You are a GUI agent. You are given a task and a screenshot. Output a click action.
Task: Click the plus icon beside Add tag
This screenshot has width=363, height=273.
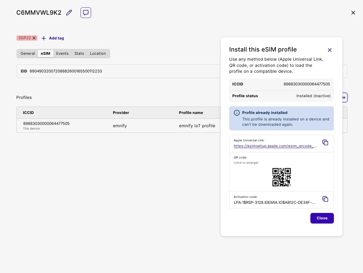point(44,38)
